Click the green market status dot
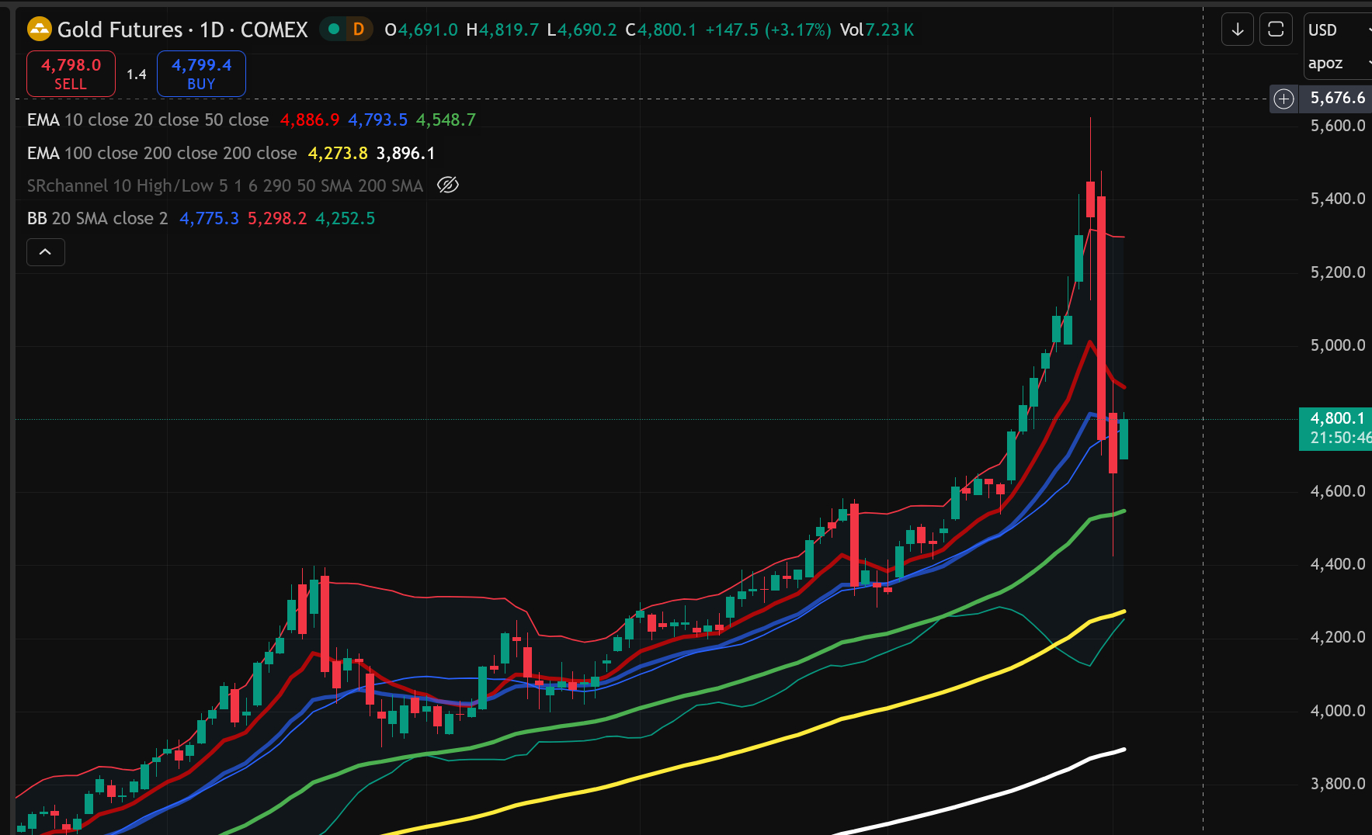Image resolution: width=1372 pixels, height=835 pixels. pos(334,29)
